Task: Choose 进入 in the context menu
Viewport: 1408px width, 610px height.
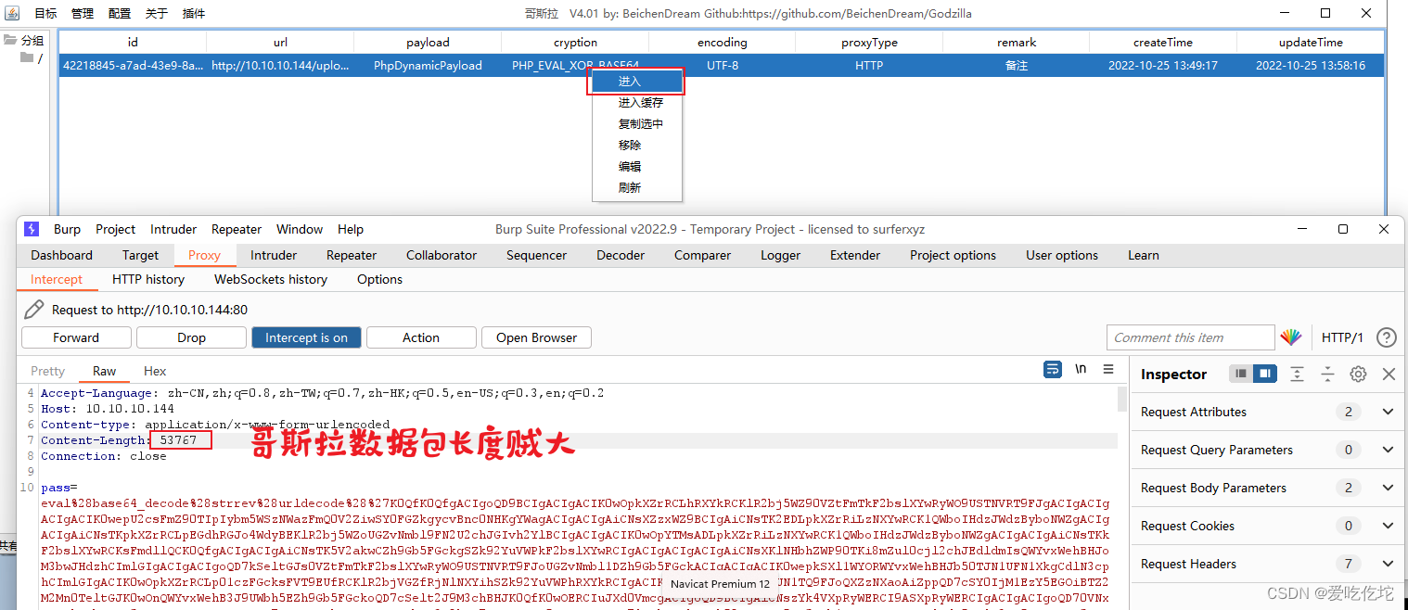Action: pos(637,82)
